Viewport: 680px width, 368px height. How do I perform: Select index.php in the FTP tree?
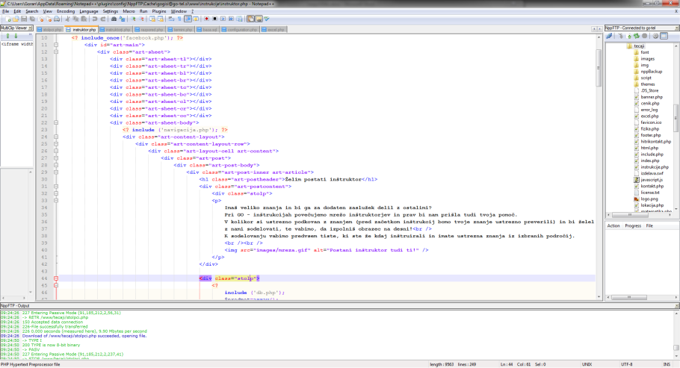646,160
